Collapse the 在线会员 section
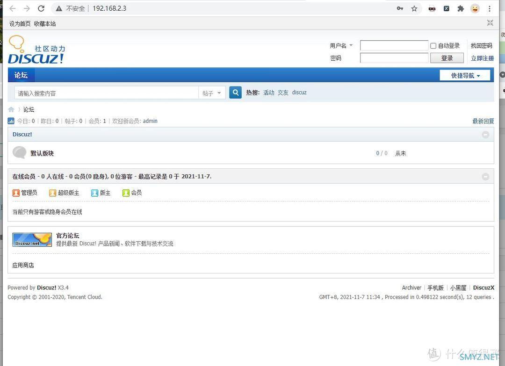 [x=485, y=177]
